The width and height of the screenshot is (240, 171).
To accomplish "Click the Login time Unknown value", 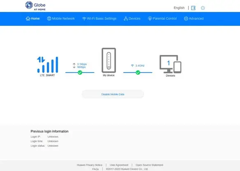I will tap(53, 141).
